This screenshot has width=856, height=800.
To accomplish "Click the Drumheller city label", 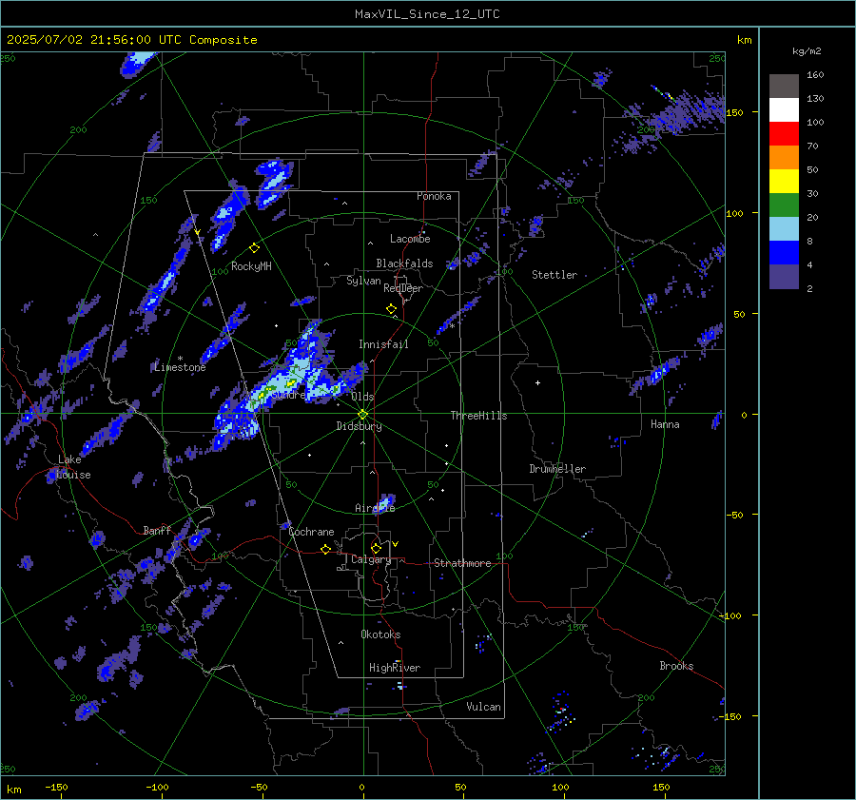I will tap(557, 469).
